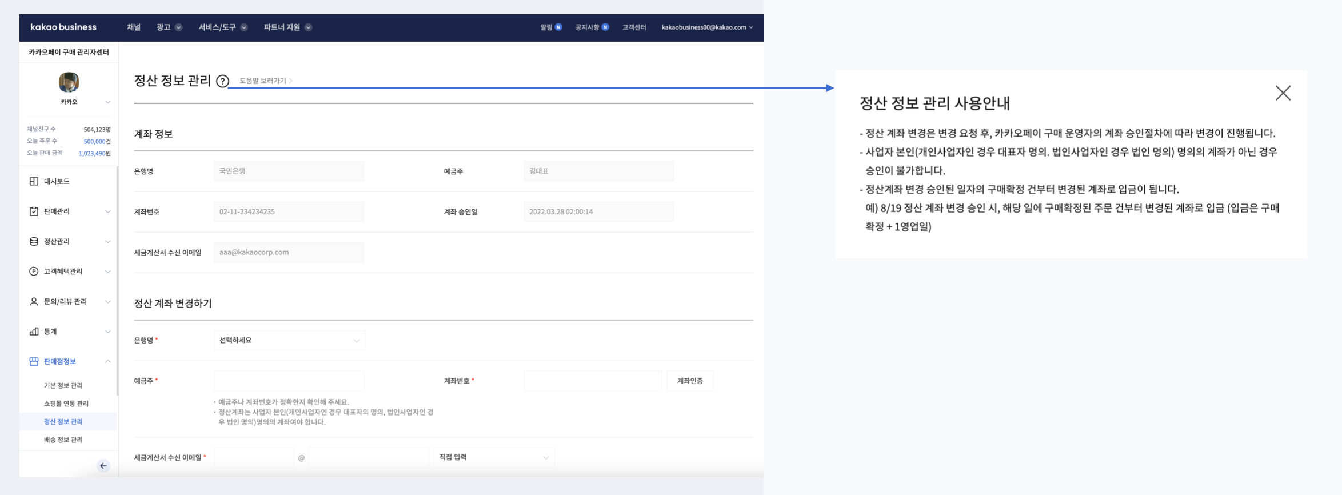Go to 고객센터
The height and width of the screenshot is (495, 1342).
tap(634, 27)
